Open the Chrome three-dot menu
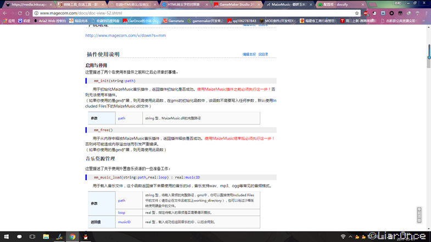The width and height of the screenshot is (431, 242). pos(426,13)
